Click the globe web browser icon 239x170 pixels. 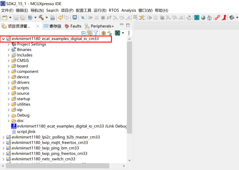click(203, 17)
